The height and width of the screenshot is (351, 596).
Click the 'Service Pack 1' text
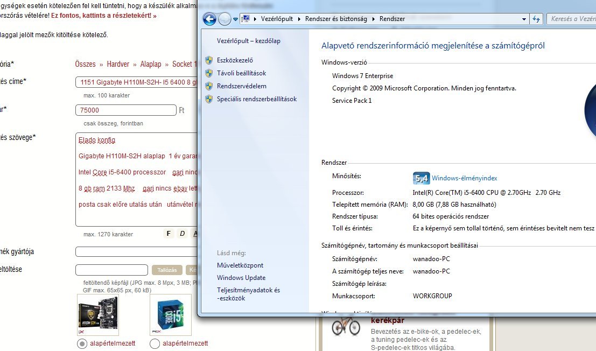pyautogui.click(x=352, y=100)
